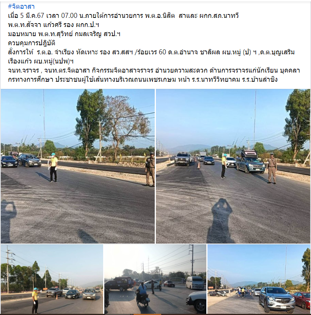Open the top-left photo with bare tree
This screenshot has width=311, height=315.
tap(78, 166)
